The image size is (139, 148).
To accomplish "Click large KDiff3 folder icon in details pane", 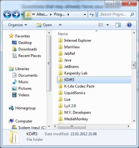I will (x=14, y=137).
